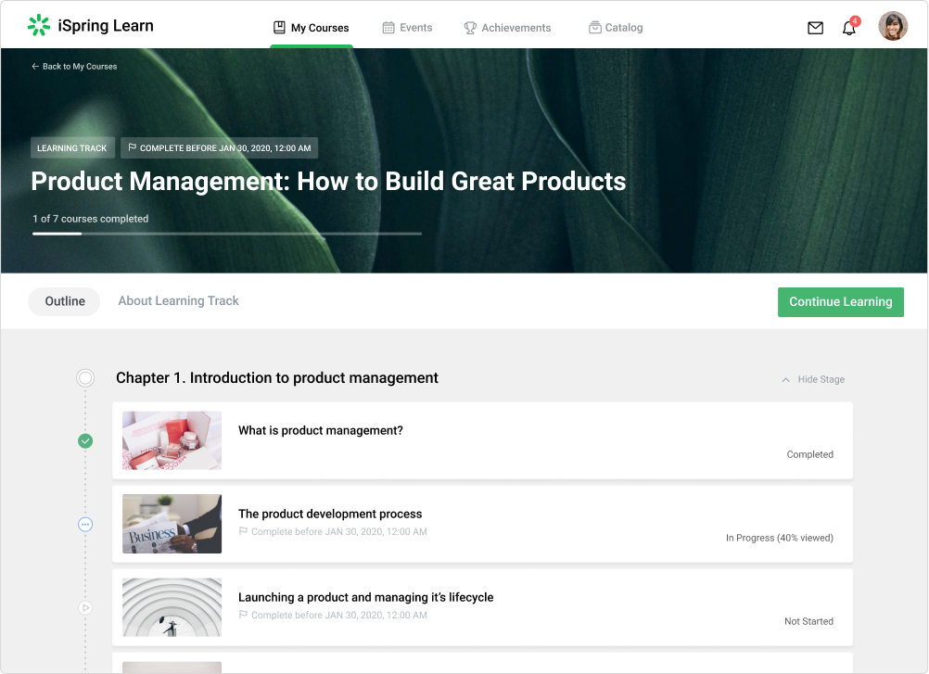Open notifications via the bell icon
Image resolution: width=929 pixels, height=674 pixels.
(x=848, y=28)
